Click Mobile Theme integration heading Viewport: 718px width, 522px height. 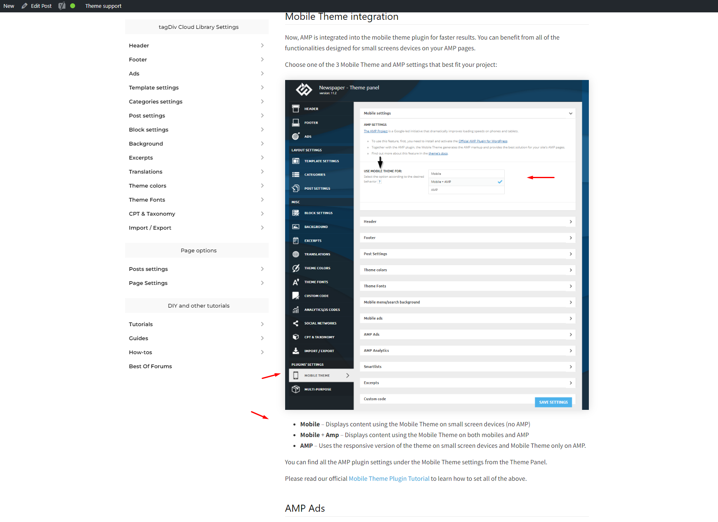[342, 16]
